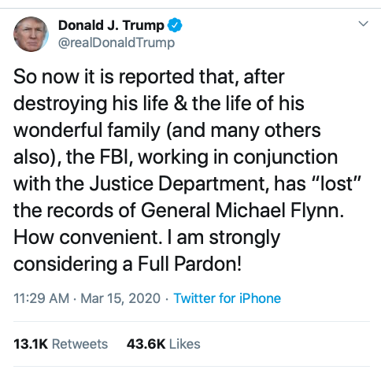Click the round profile avatar photo
This screenshot has width=381, height=377.
[x=31, y=34]
